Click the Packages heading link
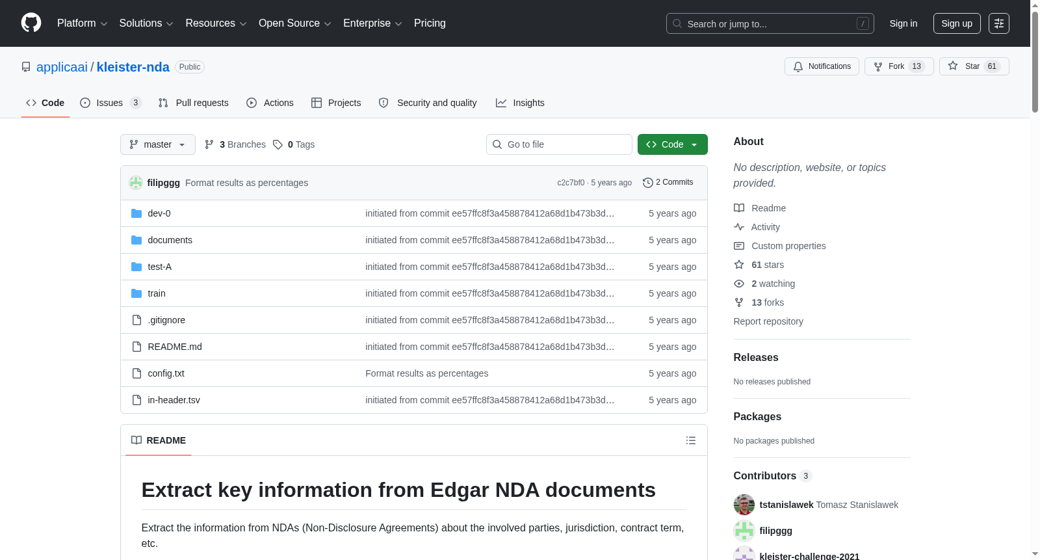 point(757,417)
